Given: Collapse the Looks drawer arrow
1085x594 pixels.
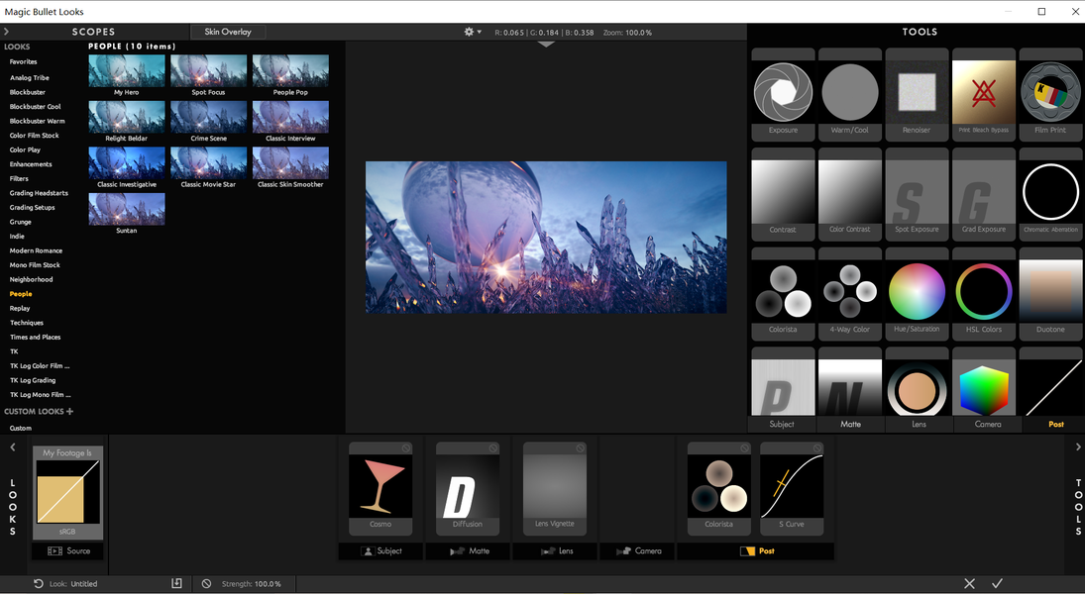Looking at the screenshot, I should click(13, 447).
